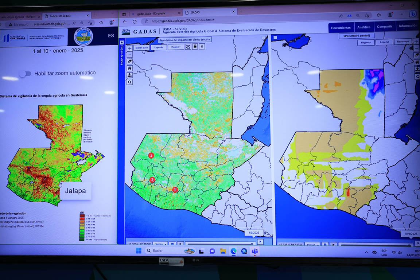Click the left map timeline slider

[219, 243]
